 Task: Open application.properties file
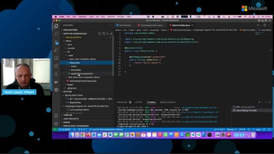[82, 74]
